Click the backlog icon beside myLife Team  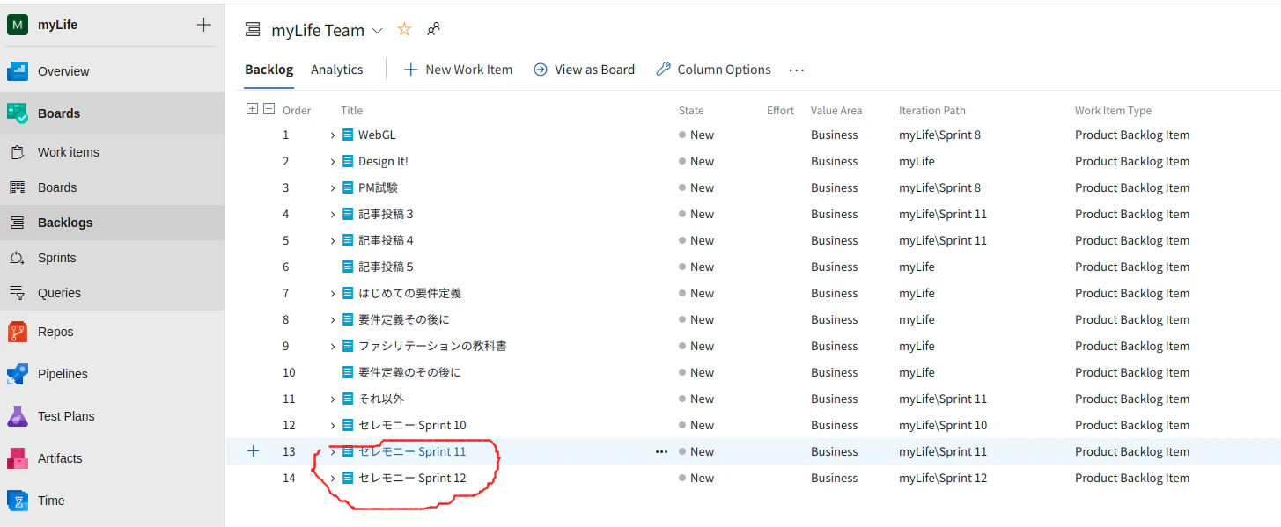pos(253,30)
